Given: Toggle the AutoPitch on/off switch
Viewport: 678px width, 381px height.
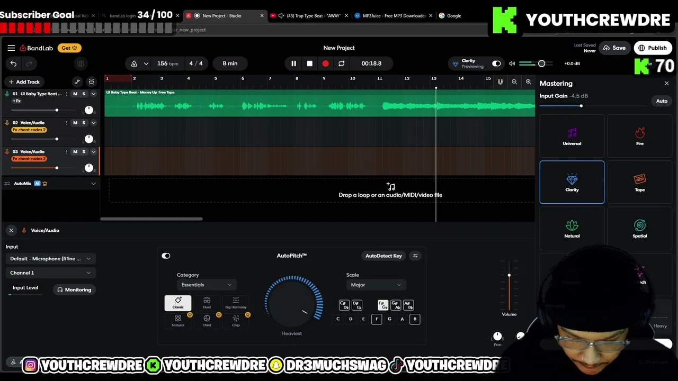Looking at the screenshot, I should tap(166, 256).
